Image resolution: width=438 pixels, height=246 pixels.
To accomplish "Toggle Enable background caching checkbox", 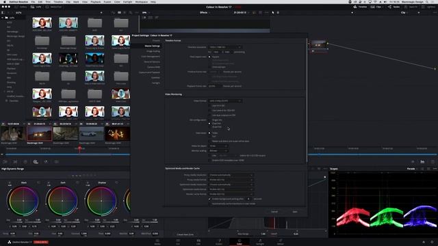I will point(209,199).
